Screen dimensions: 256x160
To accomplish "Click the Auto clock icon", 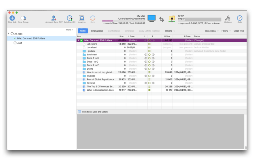I will click(240, 18).
